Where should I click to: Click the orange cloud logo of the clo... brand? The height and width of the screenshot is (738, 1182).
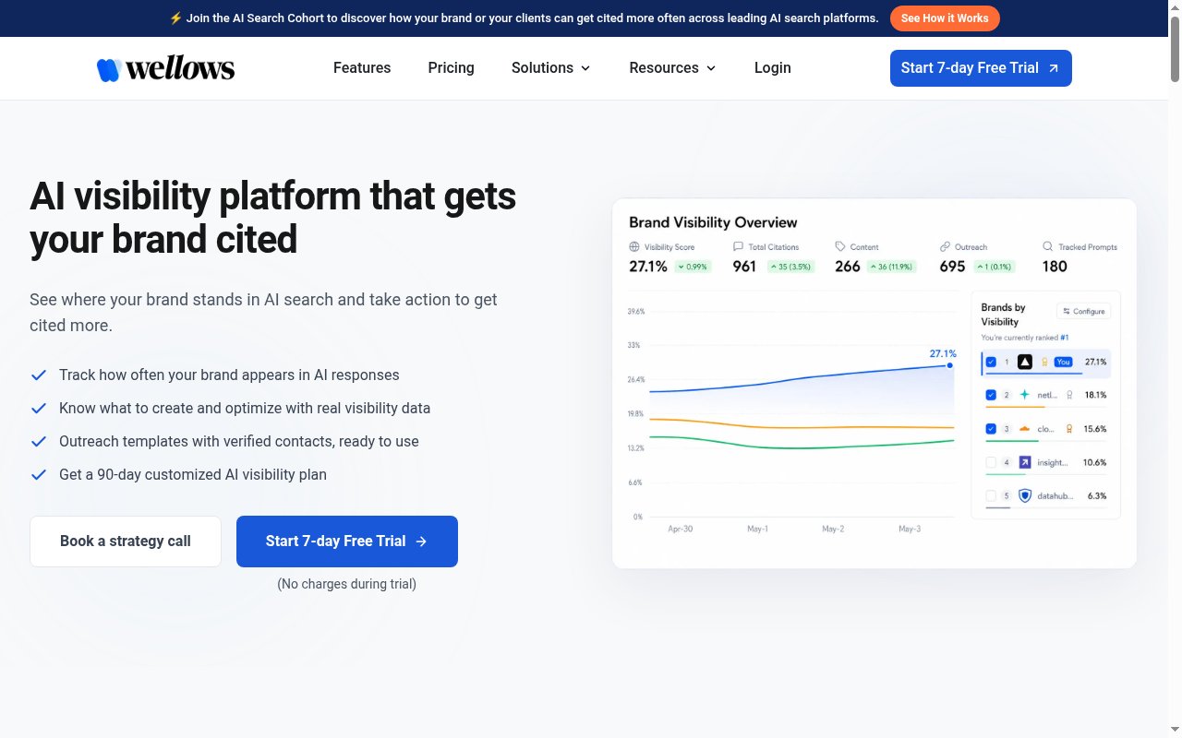(x=1024, y=428)
